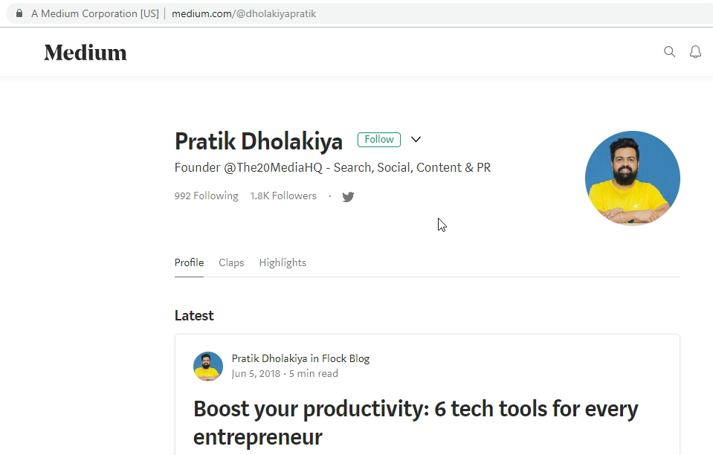Click the URL medium.com/@dholakiyapratik in address bar
Image resolution: width=713 pixels, height=455 pixels.
pyautogui.click(x=244, y=13)
